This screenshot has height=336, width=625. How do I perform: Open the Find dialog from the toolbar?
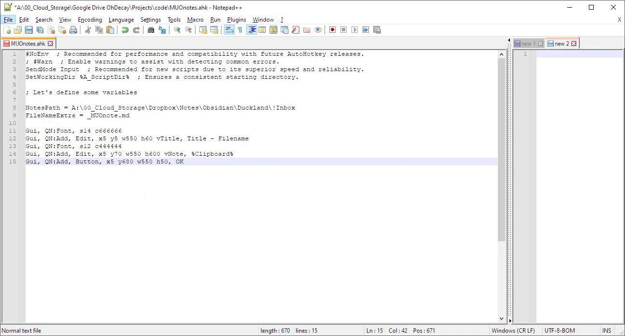[x=151, y=30]
